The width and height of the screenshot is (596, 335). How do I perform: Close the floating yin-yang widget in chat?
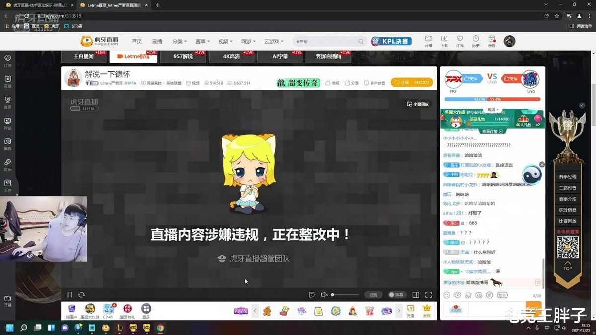coord(542,164)
